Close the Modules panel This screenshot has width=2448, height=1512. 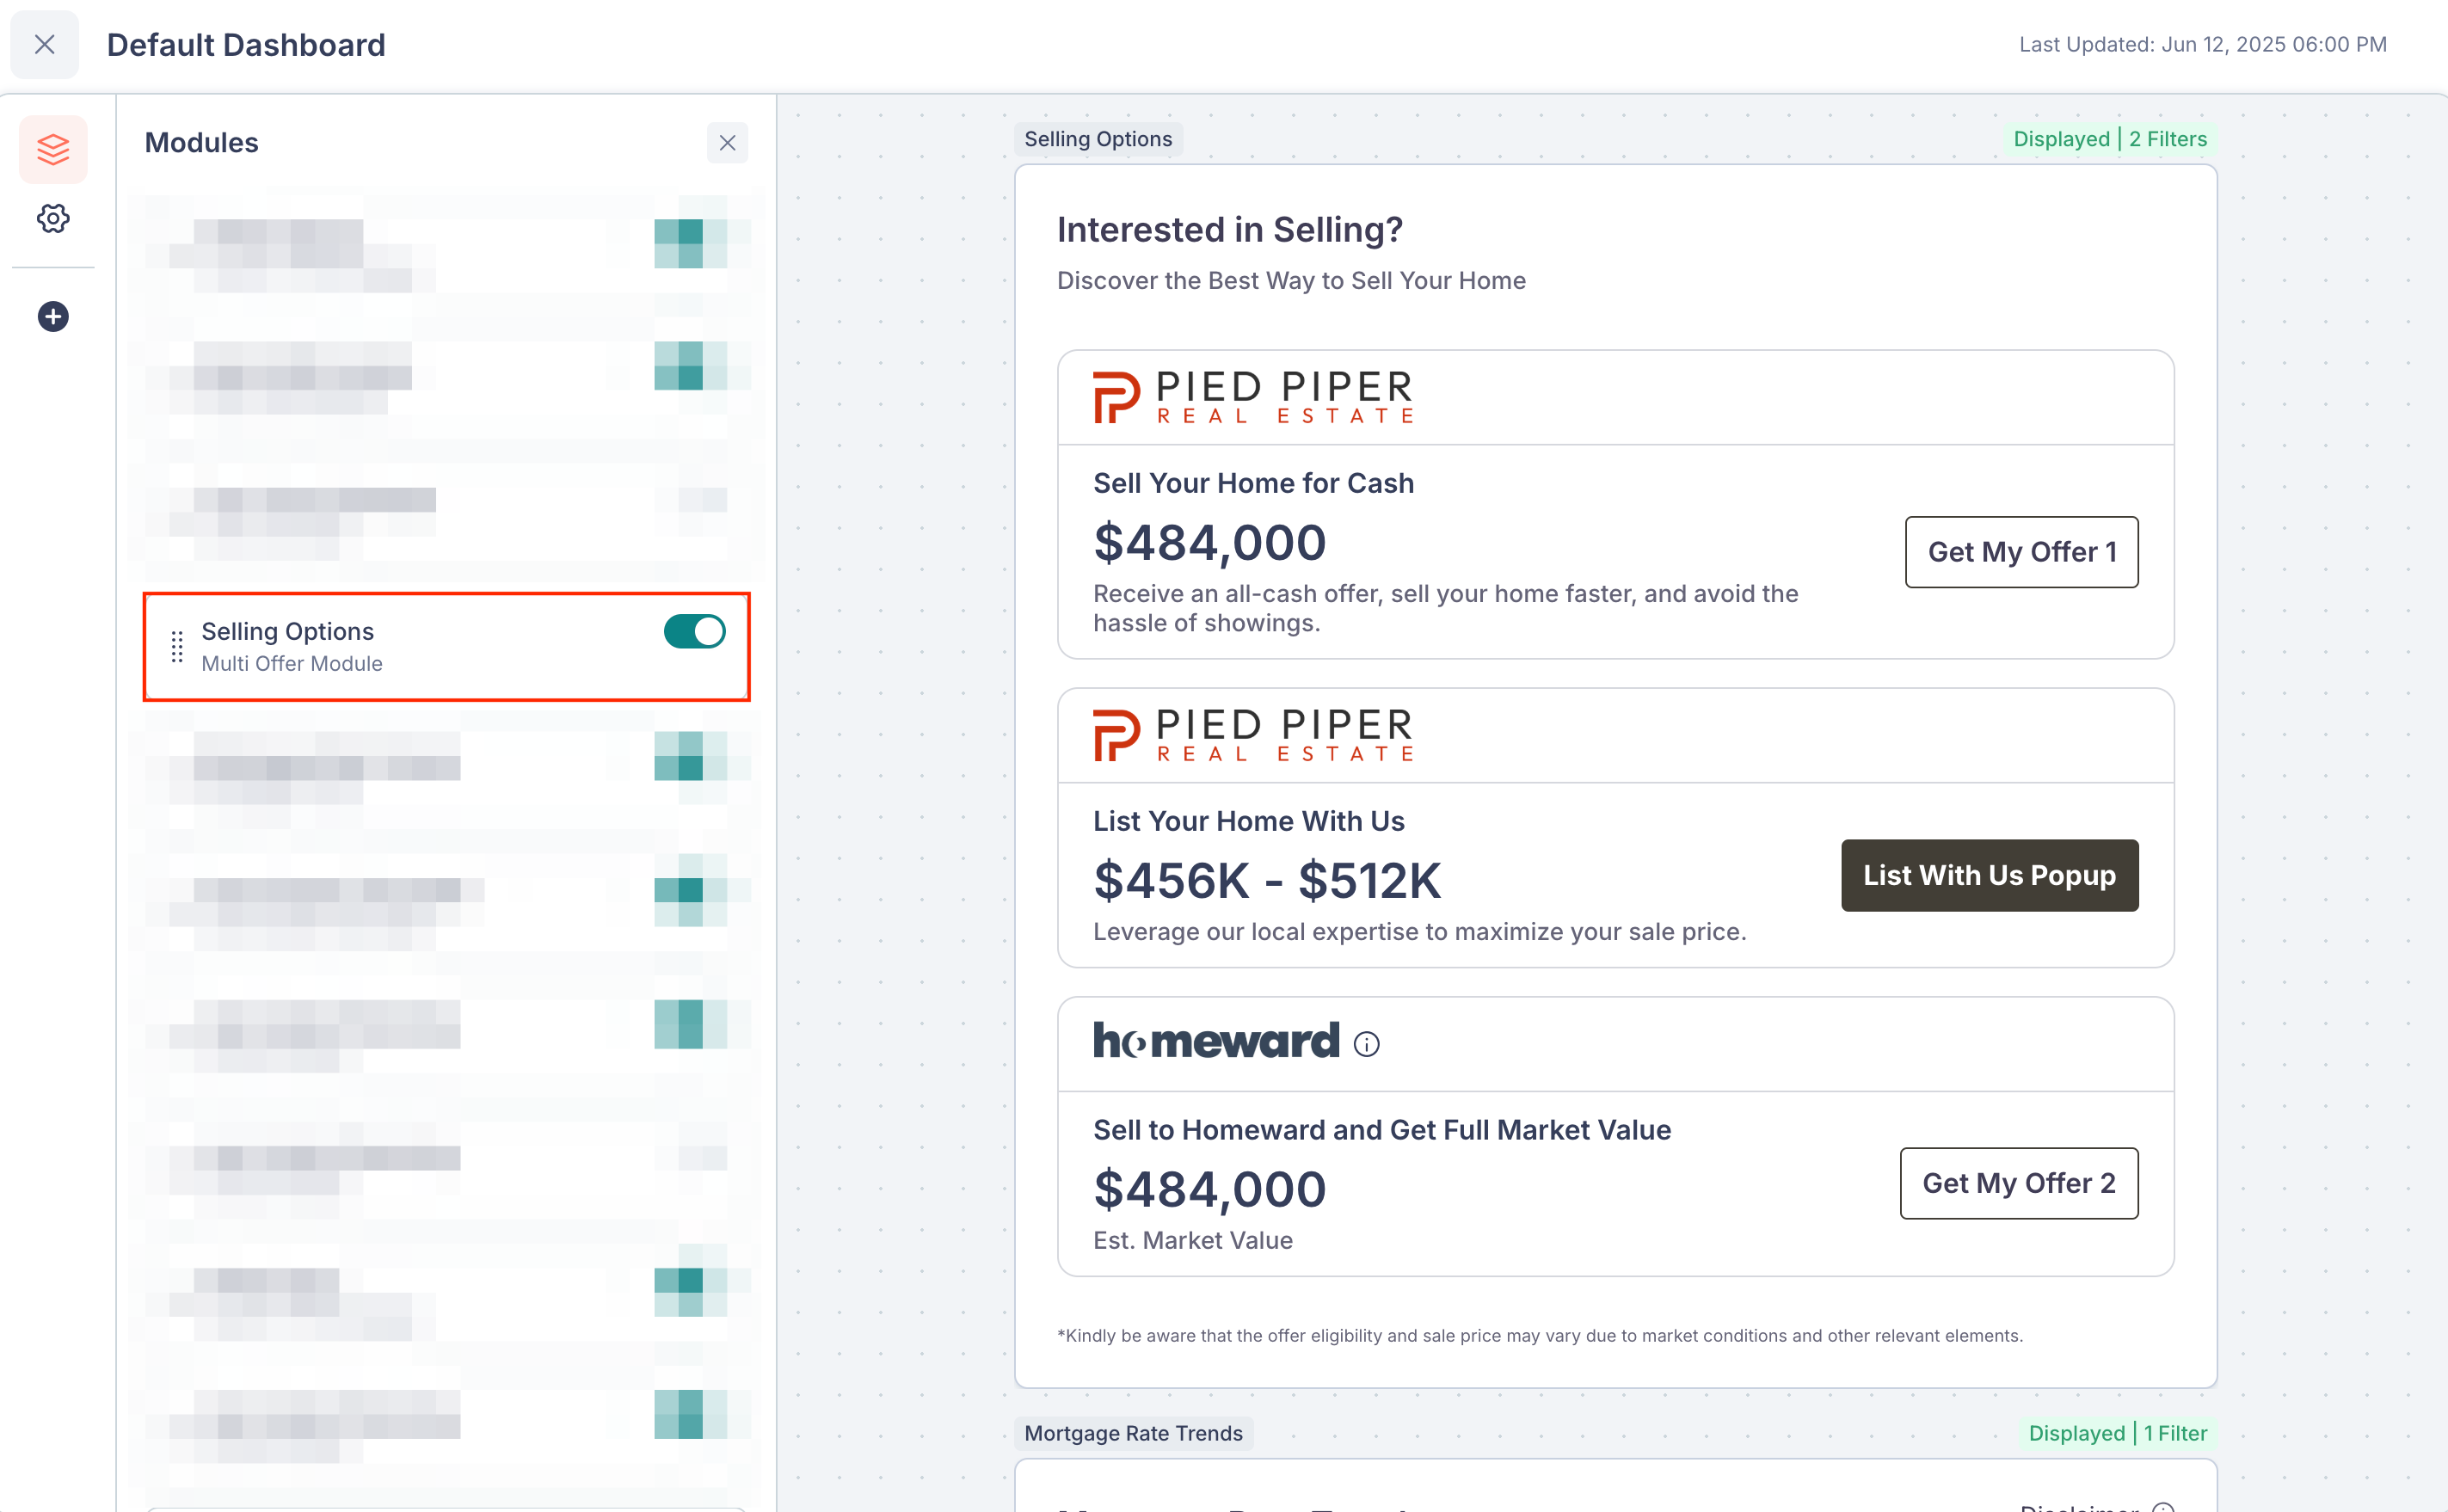click(727, 143)
